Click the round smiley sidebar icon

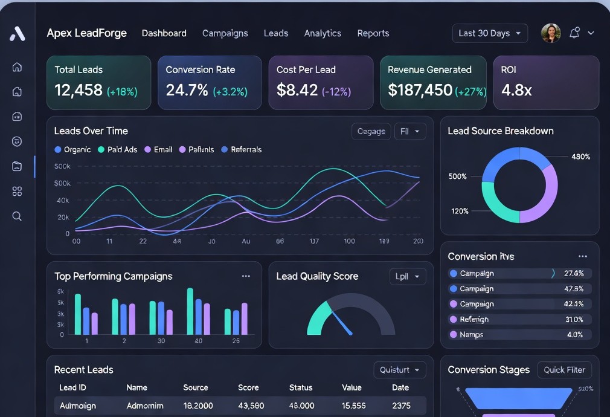coord(17,141)
